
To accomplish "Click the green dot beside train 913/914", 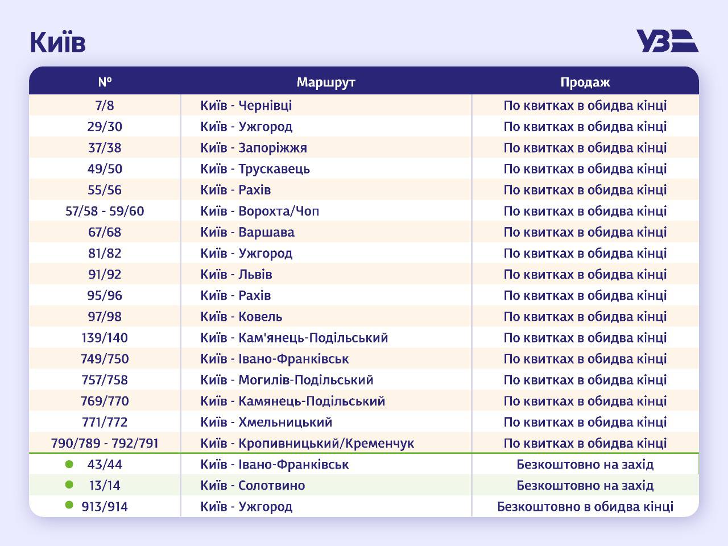I will tap(69, 504).
